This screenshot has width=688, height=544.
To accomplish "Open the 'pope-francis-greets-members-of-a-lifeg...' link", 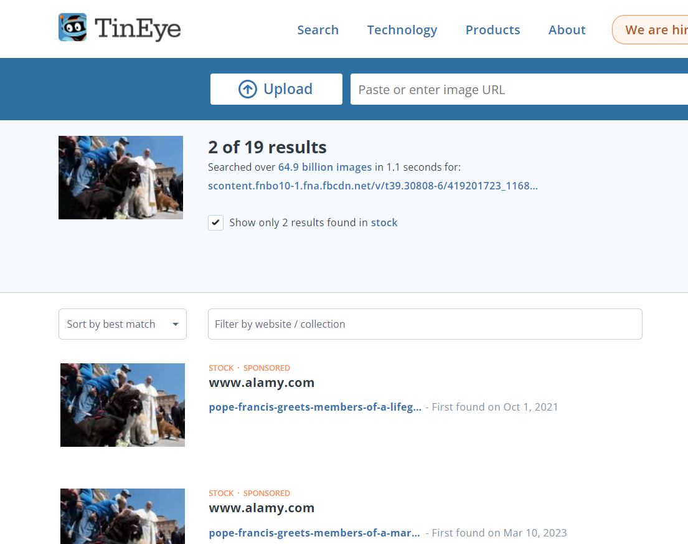I will click(315, 407).
